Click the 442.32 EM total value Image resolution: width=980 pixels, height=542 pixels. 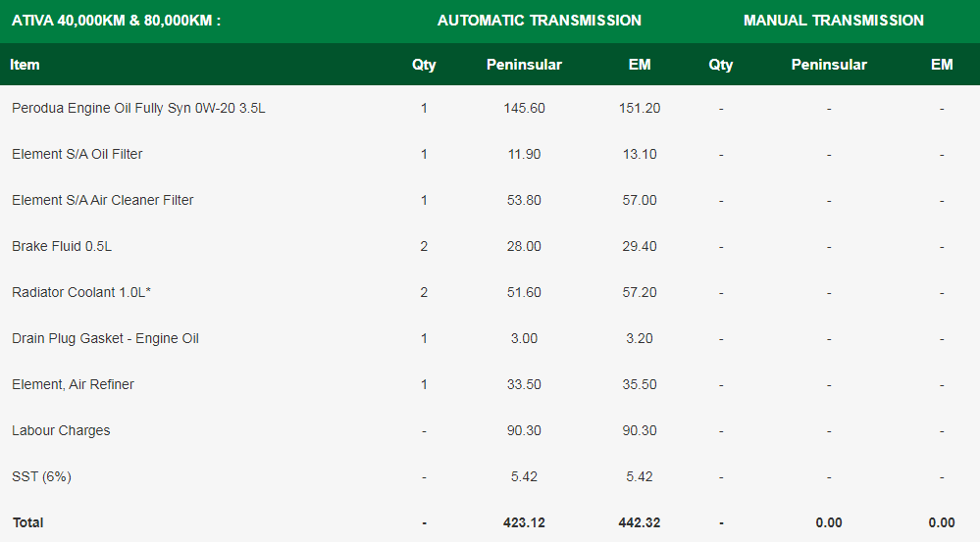coord(639,522)
